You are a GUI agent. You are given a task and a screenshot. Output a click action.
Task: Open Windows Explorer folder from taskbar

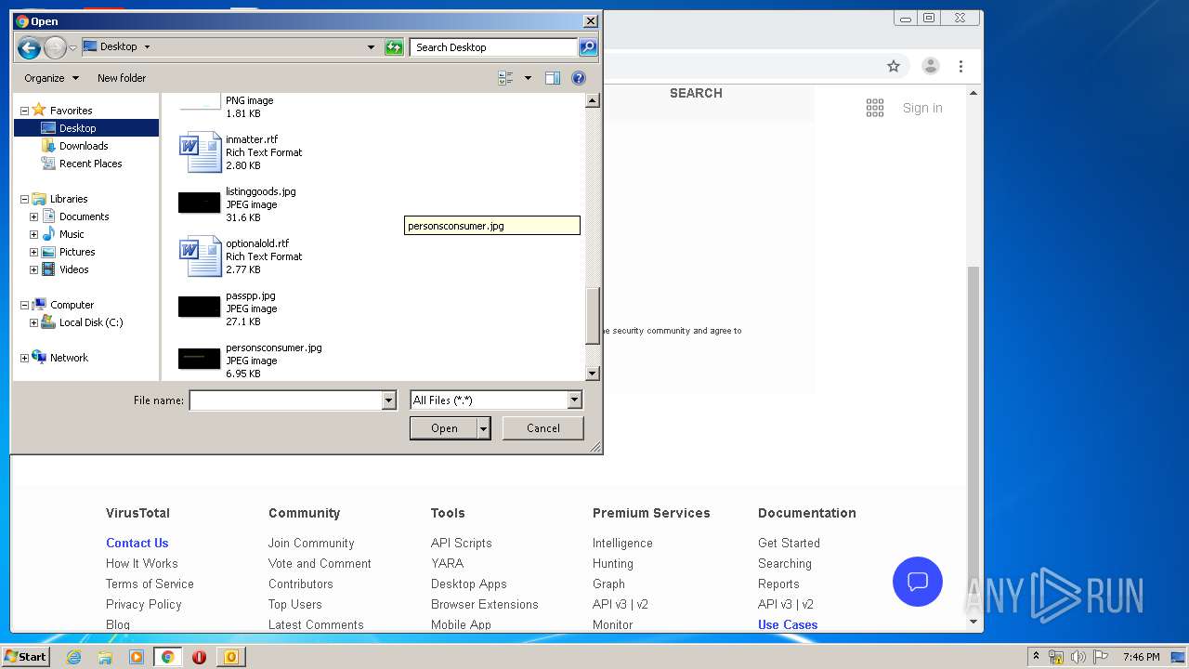coord(105,657)
